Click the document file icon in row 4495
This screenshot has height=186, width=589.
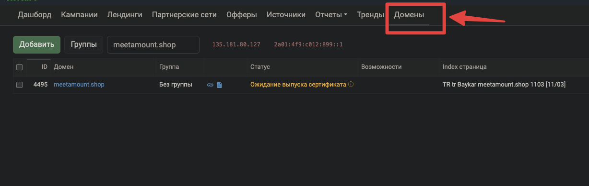[x=220, y=85]
